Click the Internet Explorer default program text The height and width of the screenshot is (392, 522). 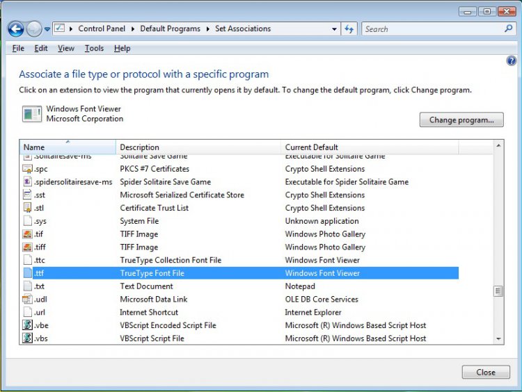point(313,312)
